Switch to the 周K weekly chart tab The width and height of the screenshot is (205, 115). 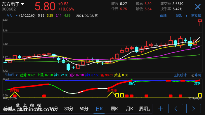point(114,109)
